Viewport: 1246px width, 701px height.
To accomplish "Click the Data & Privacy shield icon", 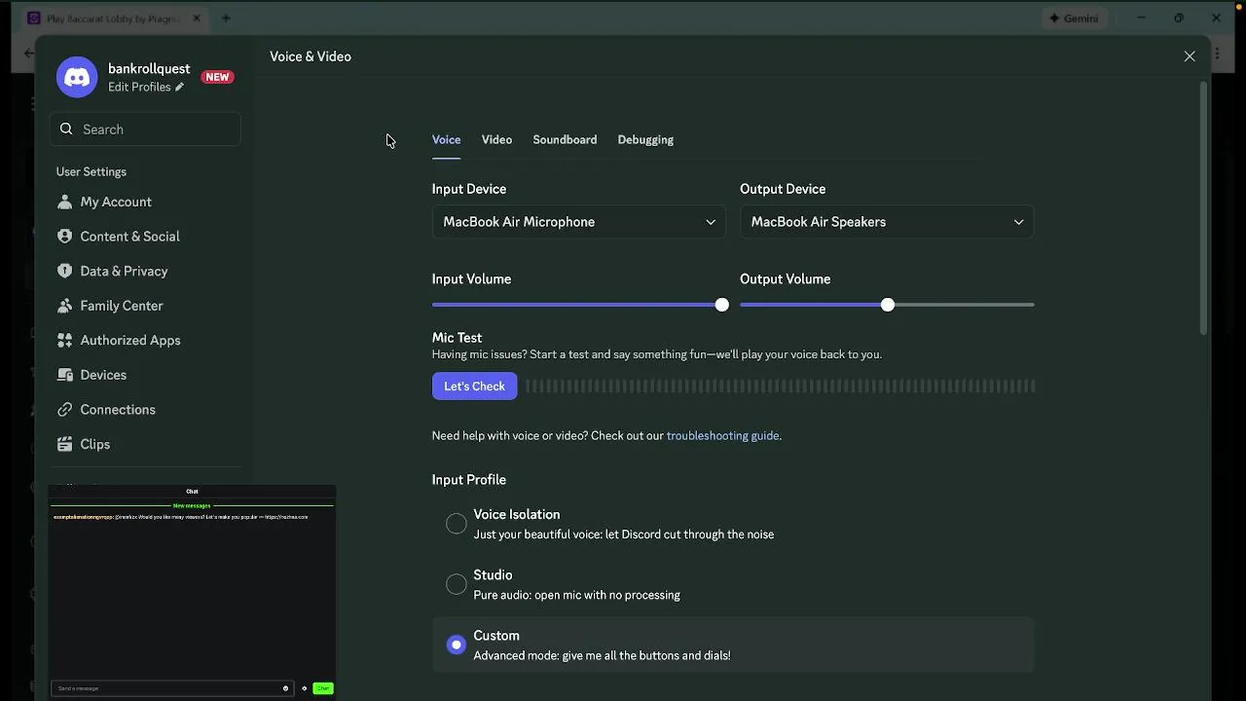I will [x=65, y=271].
